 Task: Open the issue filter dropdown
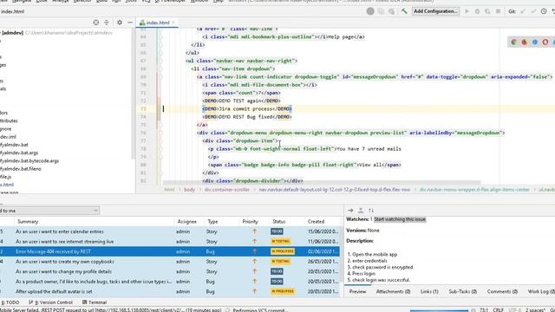pos(49,211)
